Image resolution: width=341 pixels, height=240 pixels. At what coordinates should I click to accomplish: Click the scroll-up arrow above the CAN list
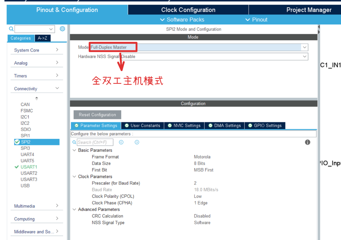(37, 98)
